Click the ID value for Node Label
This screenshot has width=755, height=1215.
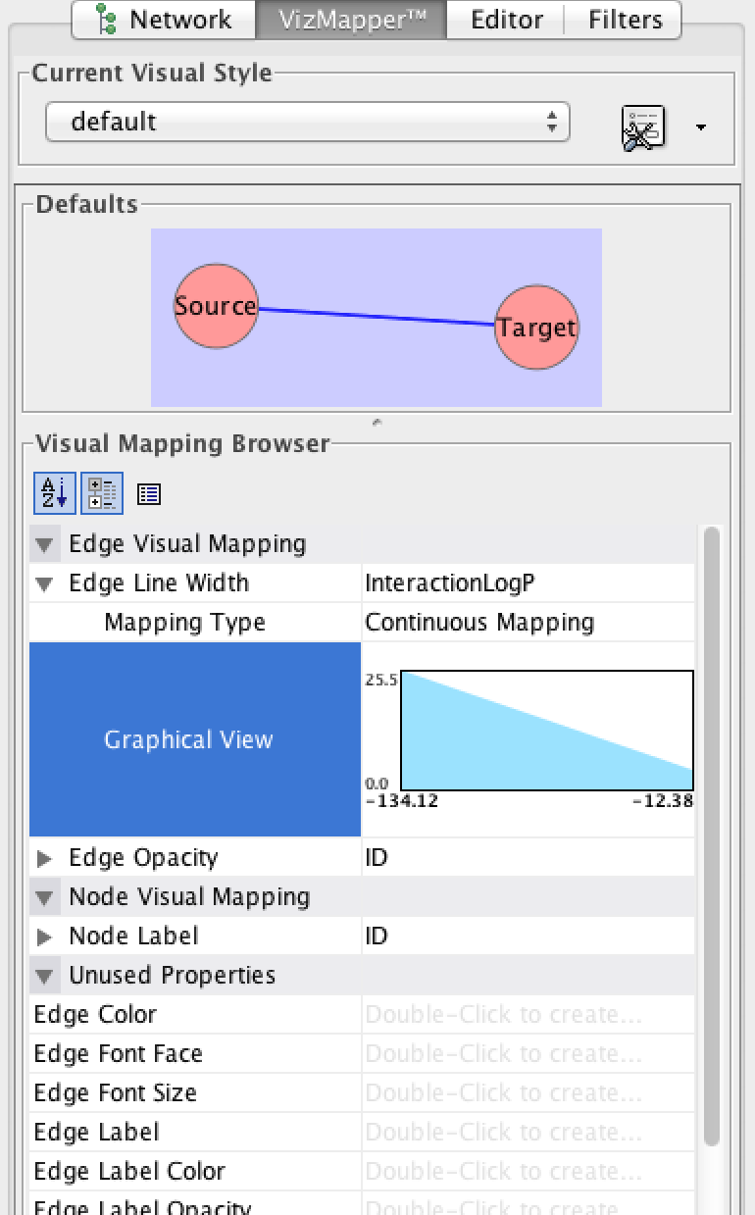point(528,937)
